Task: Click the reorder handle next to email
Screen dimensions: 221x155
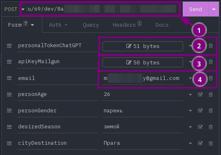Action: pos(9,78)
